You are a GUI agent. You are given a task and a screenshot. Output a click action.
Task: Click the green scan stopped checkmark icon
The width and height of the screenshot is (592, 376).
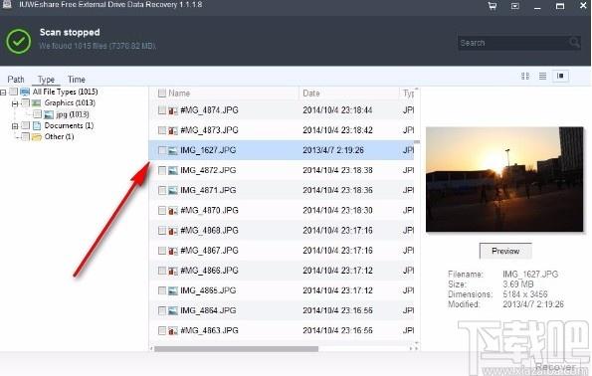point(18,41)
